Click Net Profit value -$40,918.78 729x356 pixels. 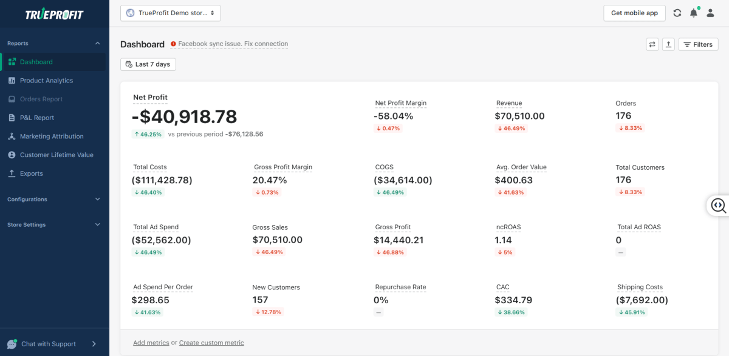(x=184, y=116)
